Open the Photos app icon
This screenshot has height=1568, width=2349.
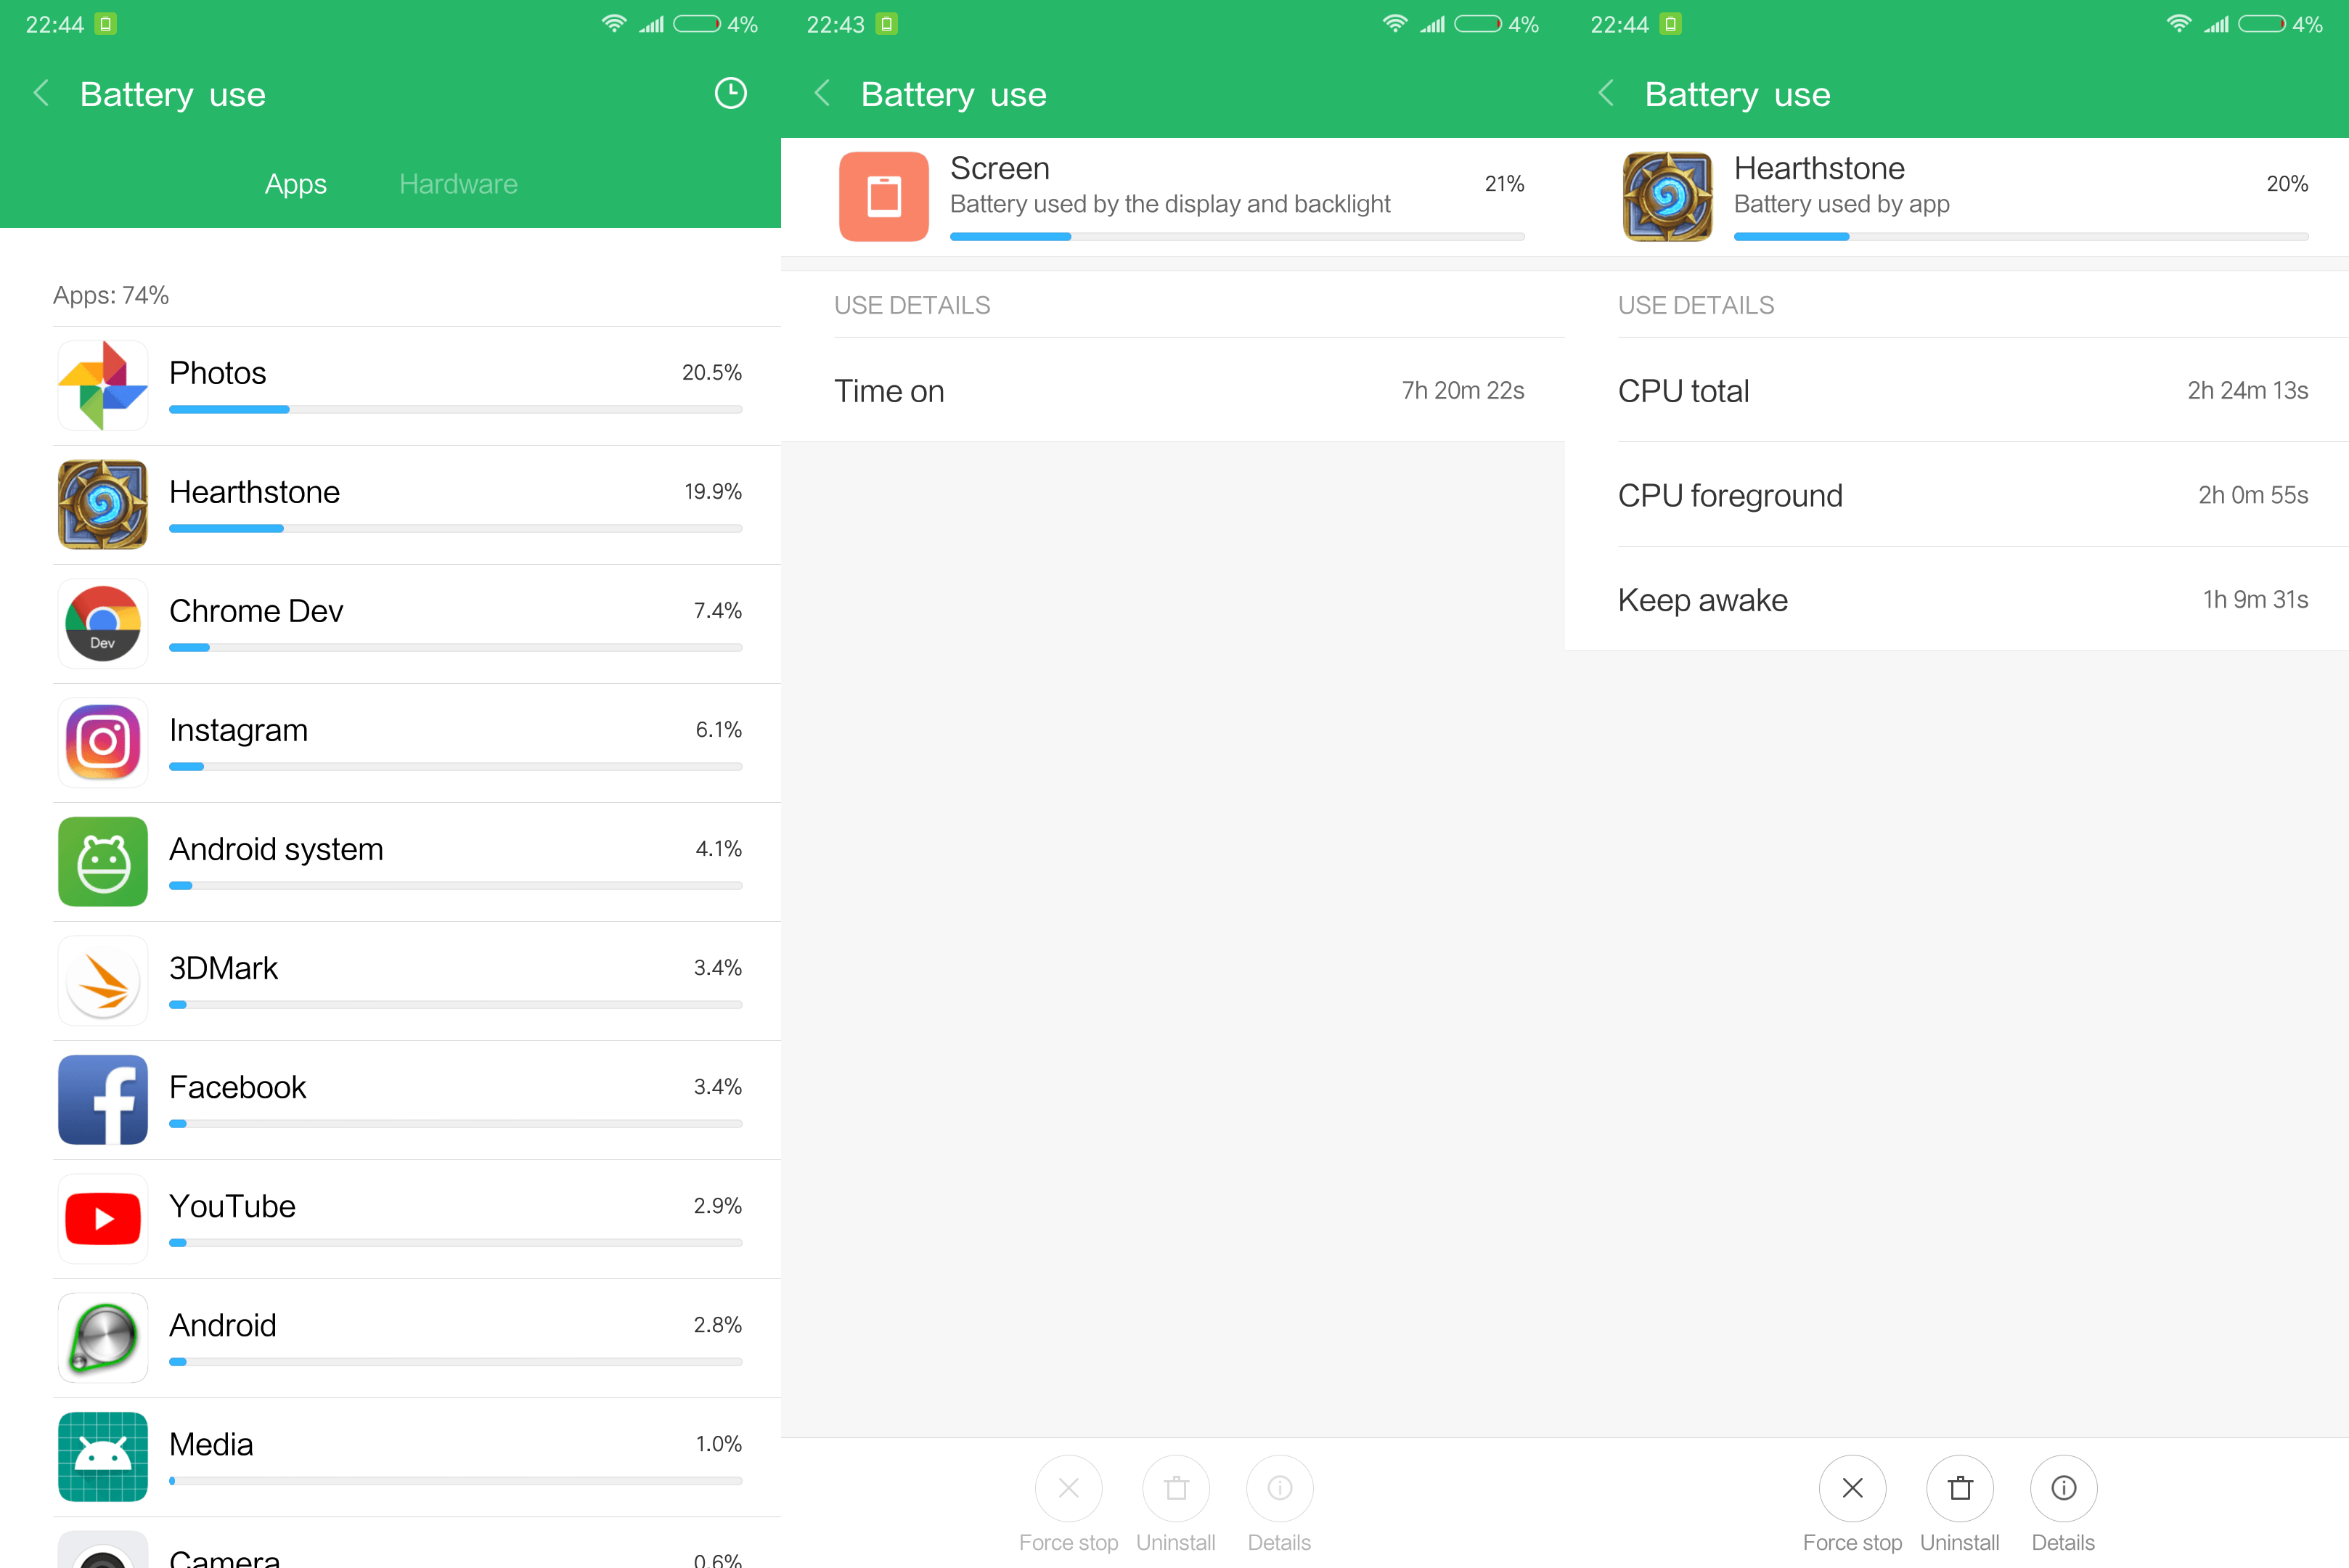[x=102, y=385]
